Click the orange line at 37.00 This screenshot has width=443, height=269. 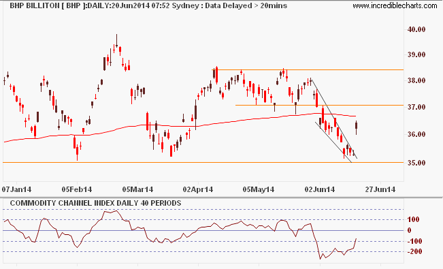pos(320,106)
